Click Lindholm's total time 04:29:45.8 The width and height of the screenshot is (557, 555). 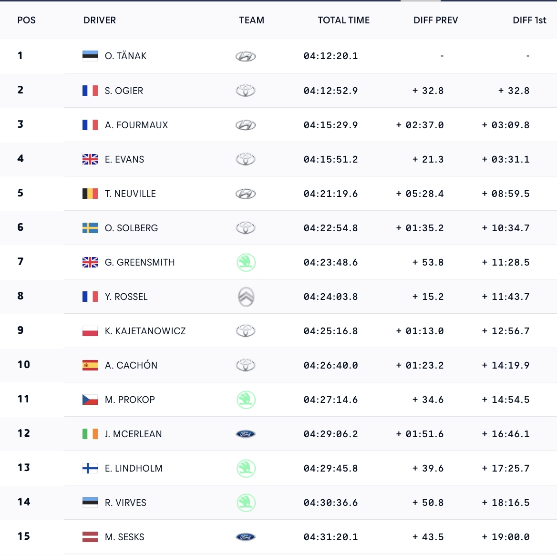tap(330, 468)
